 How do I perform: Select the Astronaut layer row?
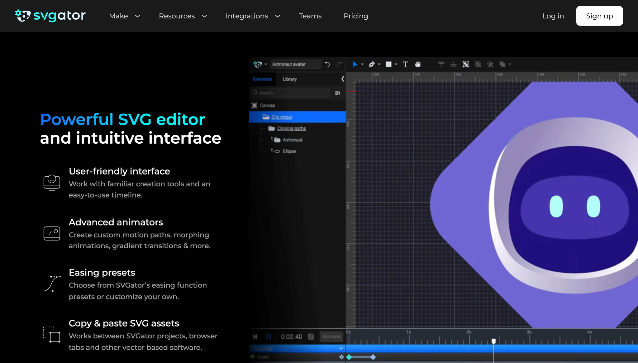click(x=298, y=140)
